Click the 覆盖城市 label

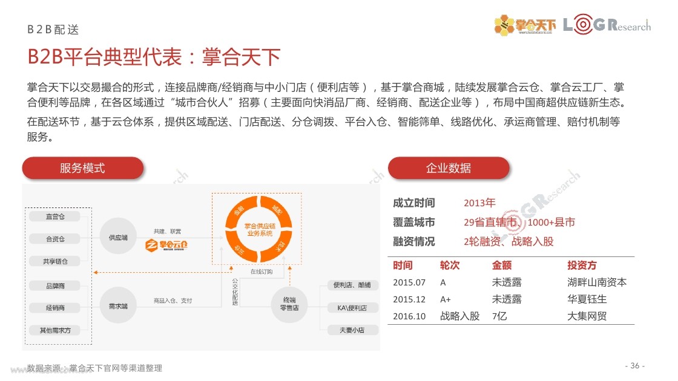pyautogui.click(x=414, y=222)
